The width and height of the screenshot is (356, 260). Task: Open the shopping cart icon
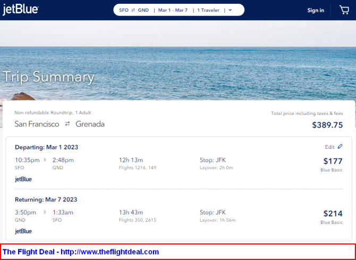[x=344, y=10]
